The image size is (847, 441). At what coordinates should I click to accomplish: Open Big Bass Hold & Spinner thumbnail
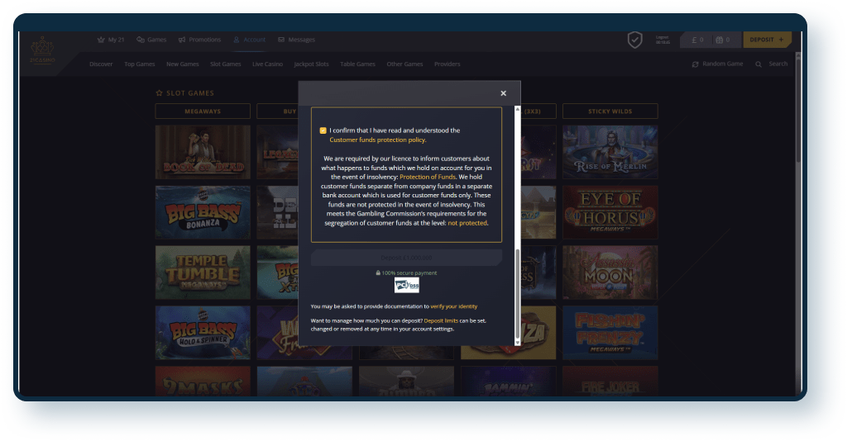[x=203, y=333]
